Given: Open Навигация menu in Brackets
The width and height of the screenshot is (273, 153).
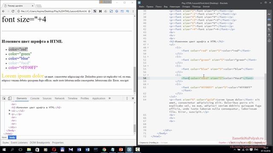Looking at the screenshot, I should 174,7.
